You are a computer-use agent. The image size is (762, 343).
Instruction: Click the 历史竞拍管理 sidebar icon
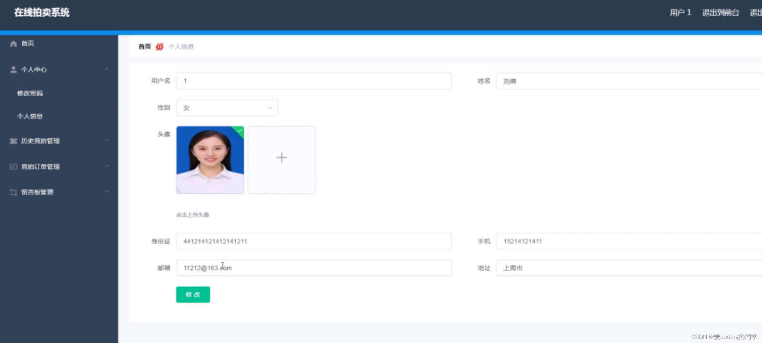tap(13, 141)
